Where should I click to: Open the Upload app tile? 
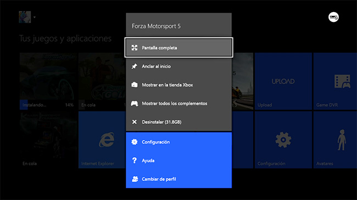[283, 81]
